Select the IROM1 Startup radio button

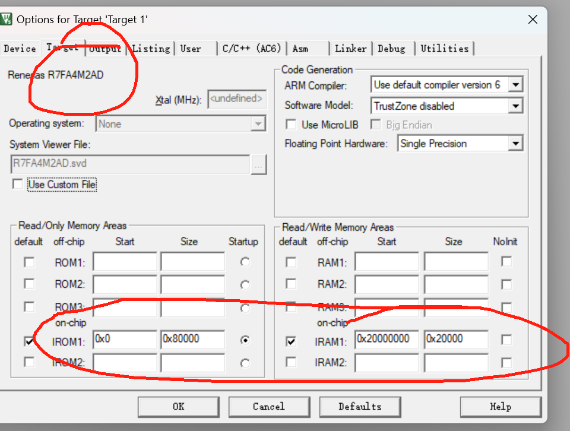click(x=245, y=340)
